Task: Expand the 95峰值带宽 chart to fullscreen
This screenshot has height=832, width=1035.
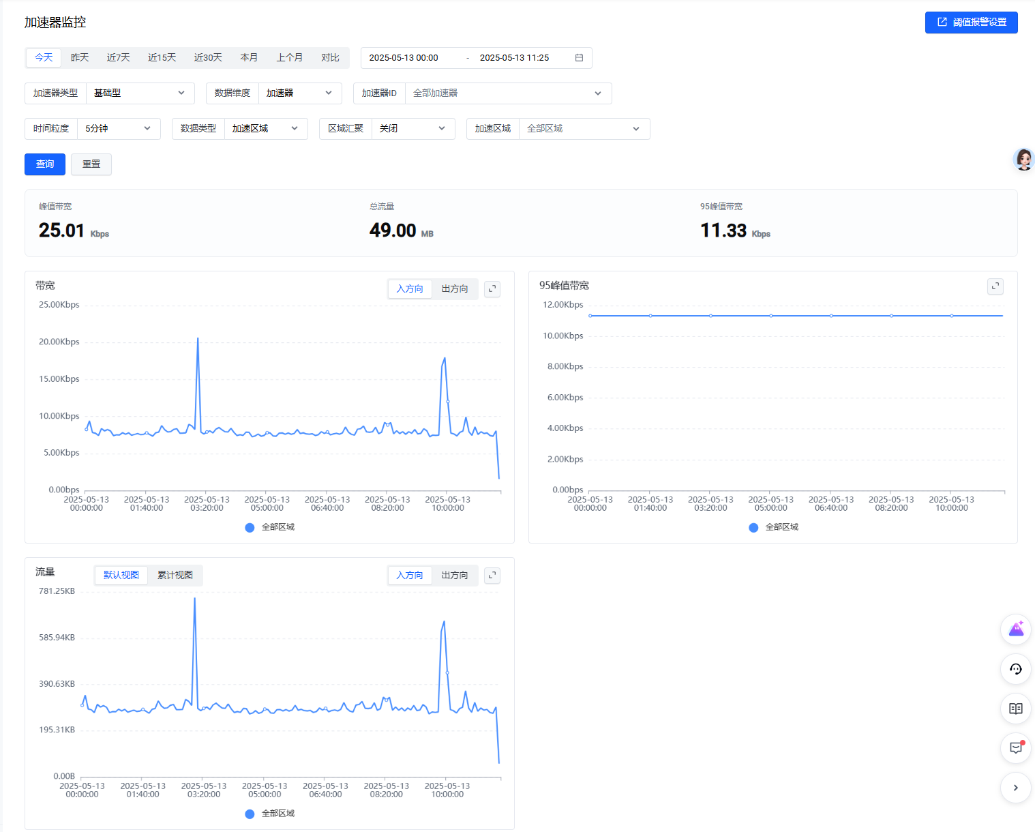Action: (x=995, y=286)
